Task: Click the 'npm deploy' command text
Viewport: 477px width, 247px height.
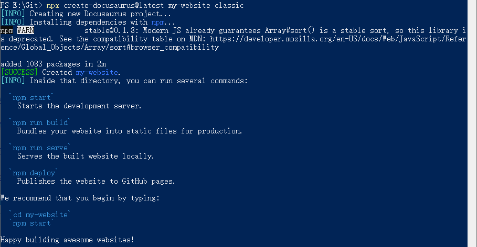Action: [34, 173]
